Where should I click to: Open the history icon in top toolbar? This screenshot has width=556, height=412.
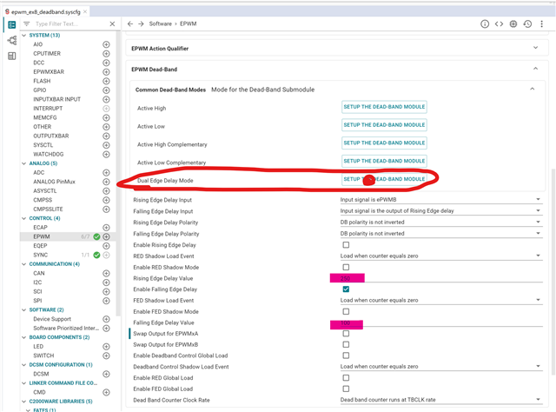tap(528, 24)
